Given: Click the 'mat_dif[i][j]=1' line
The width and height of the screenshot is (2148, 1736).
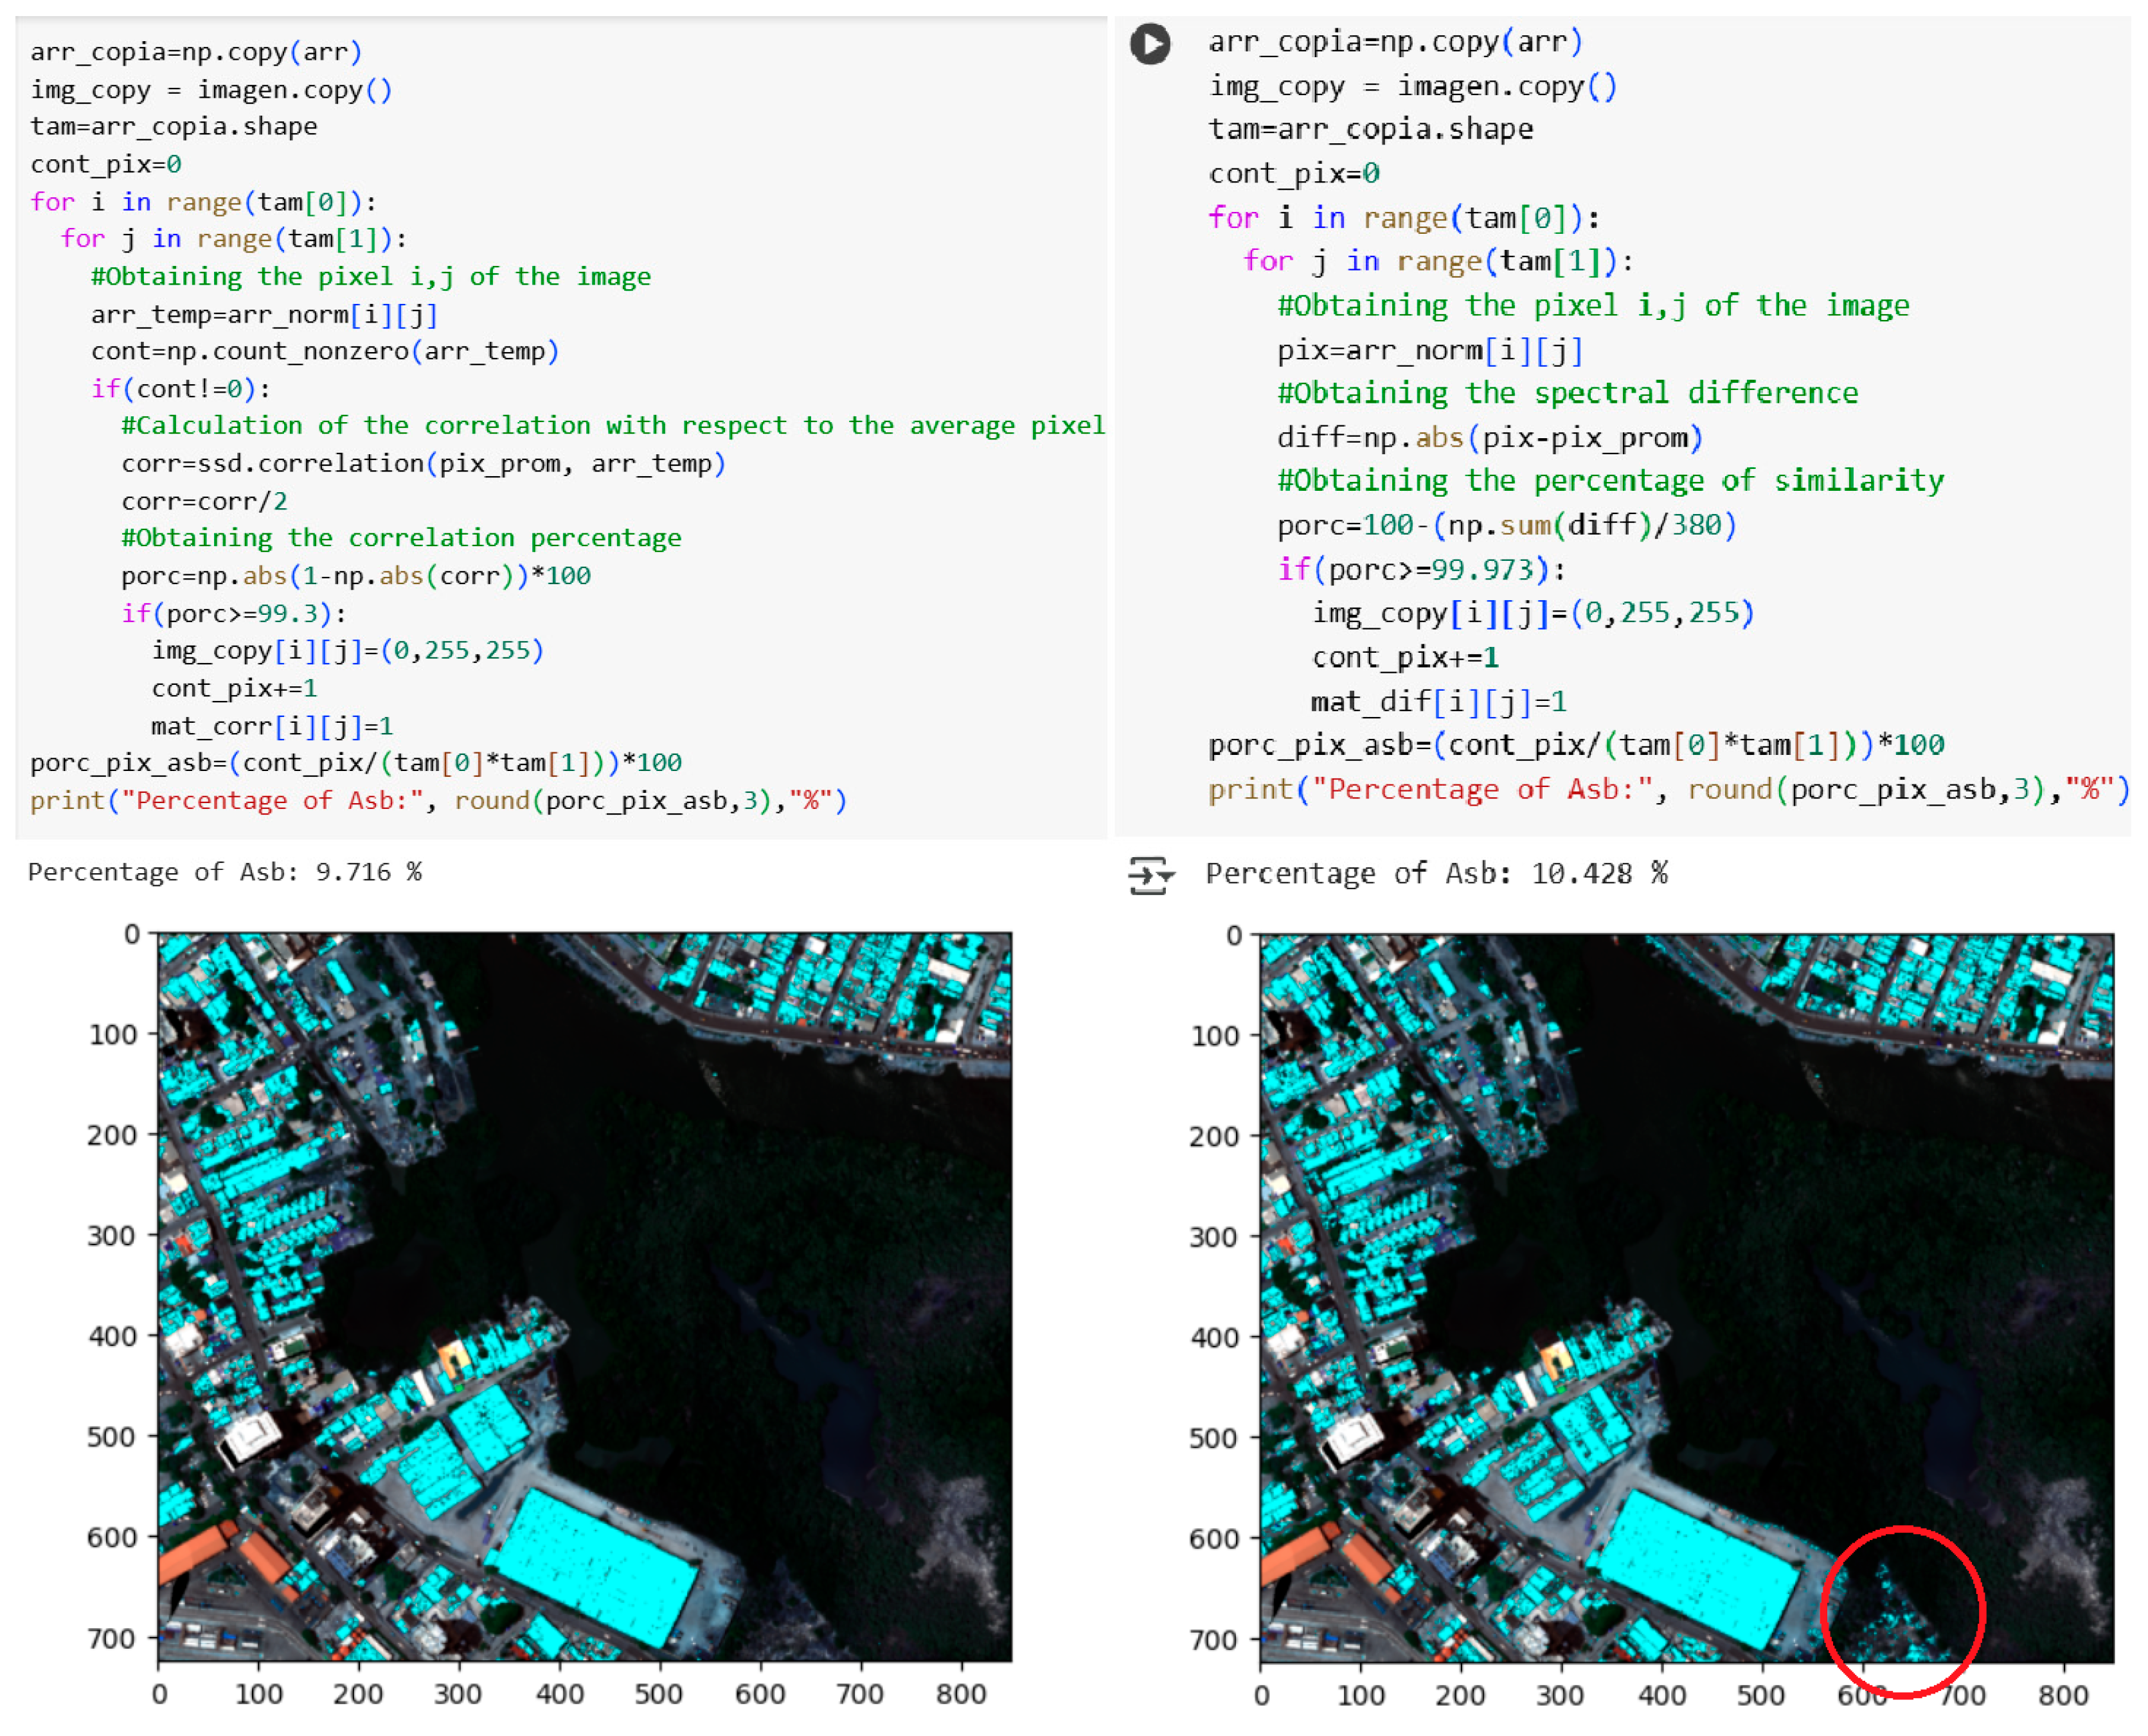Looking at the screenshot, I should [x=1438, y=702].
